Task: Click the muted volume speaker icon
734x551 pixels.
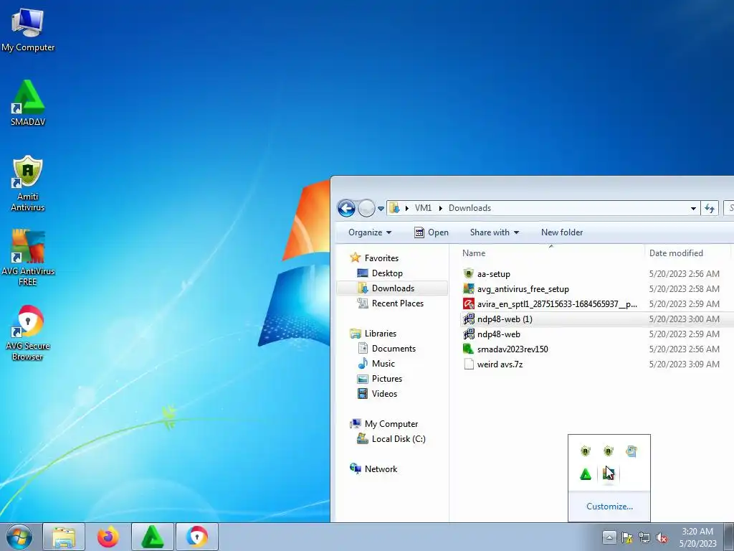Action: [x=662, y=537]
